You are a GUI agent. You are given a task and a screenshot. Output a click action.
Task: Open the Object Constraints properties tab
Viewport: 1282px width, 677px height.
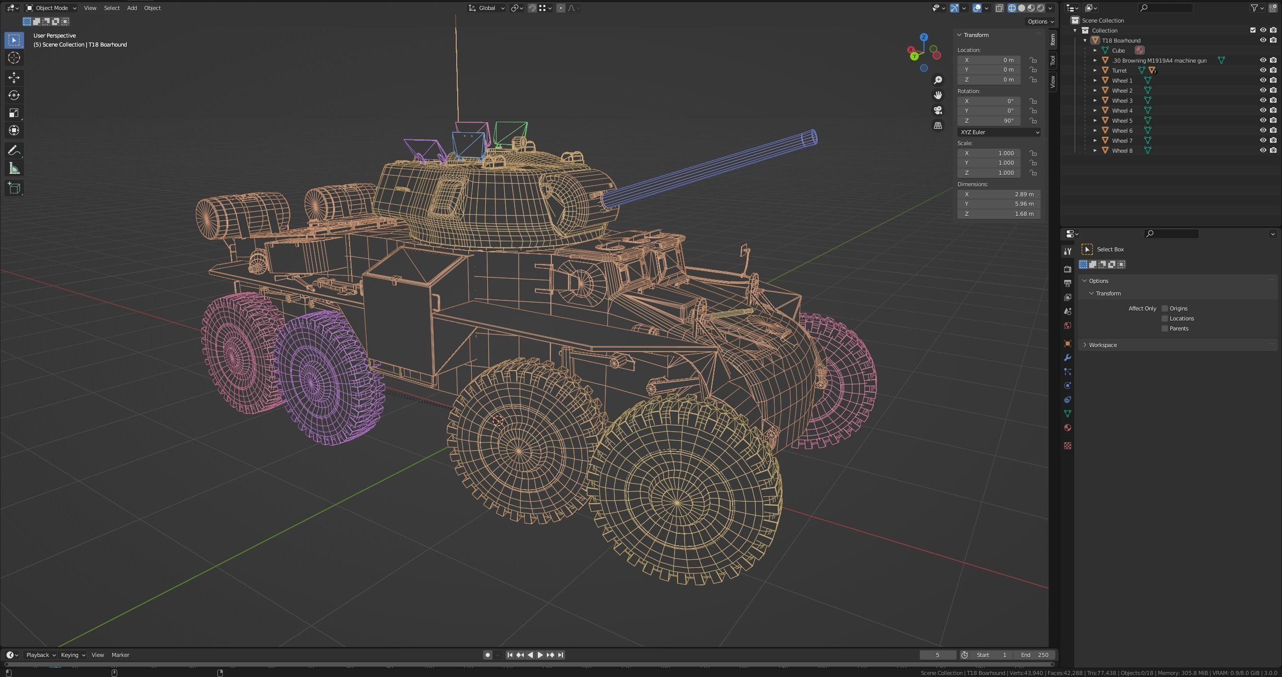point(1067,400)
